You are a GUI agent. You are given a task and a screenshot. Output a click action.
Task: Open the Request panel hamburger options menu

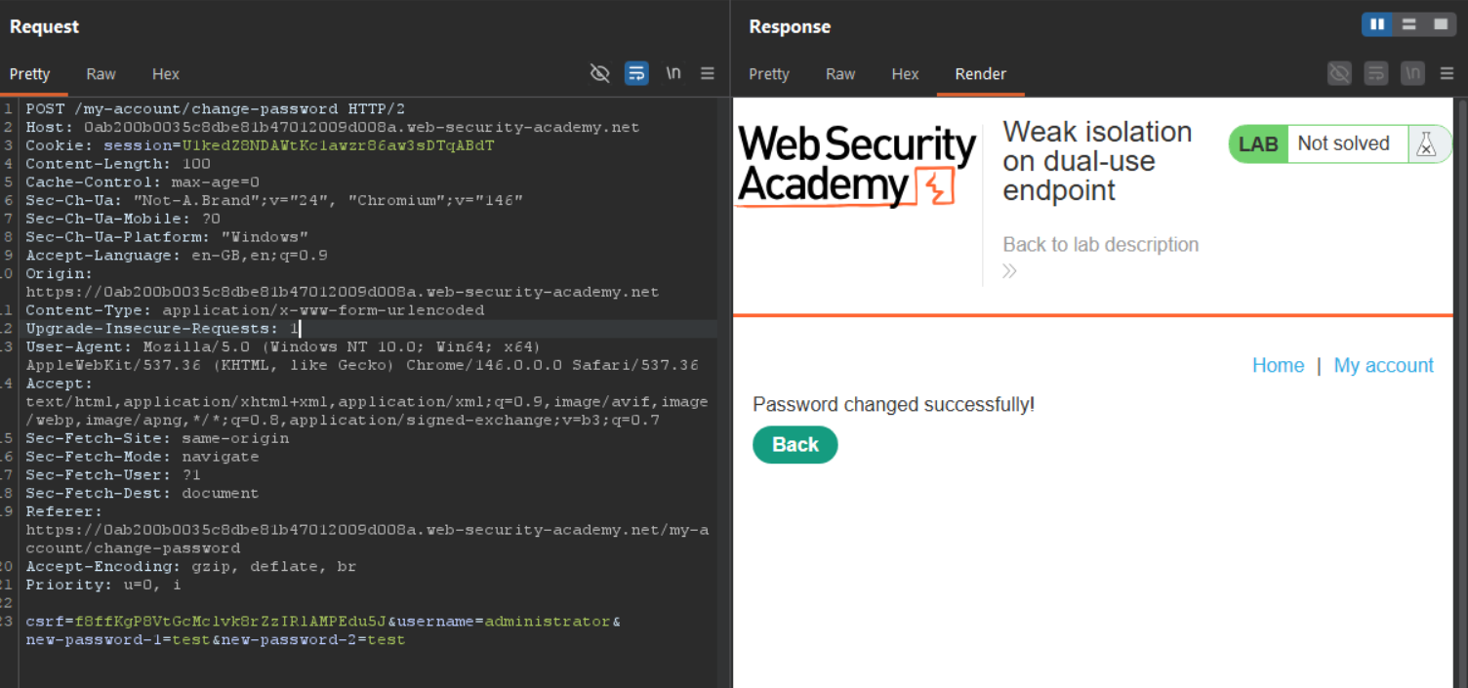[x=708, y=73]
